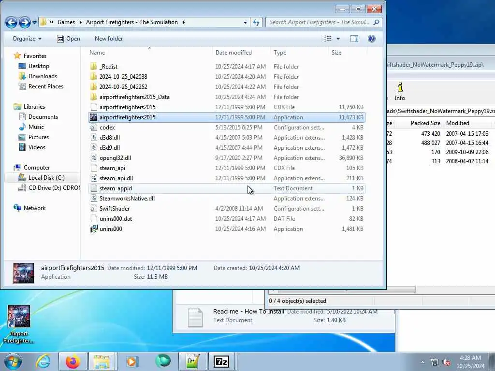Sort files by the Size column
Viewport: 495px width, 371px height.
tap(336, 53)
